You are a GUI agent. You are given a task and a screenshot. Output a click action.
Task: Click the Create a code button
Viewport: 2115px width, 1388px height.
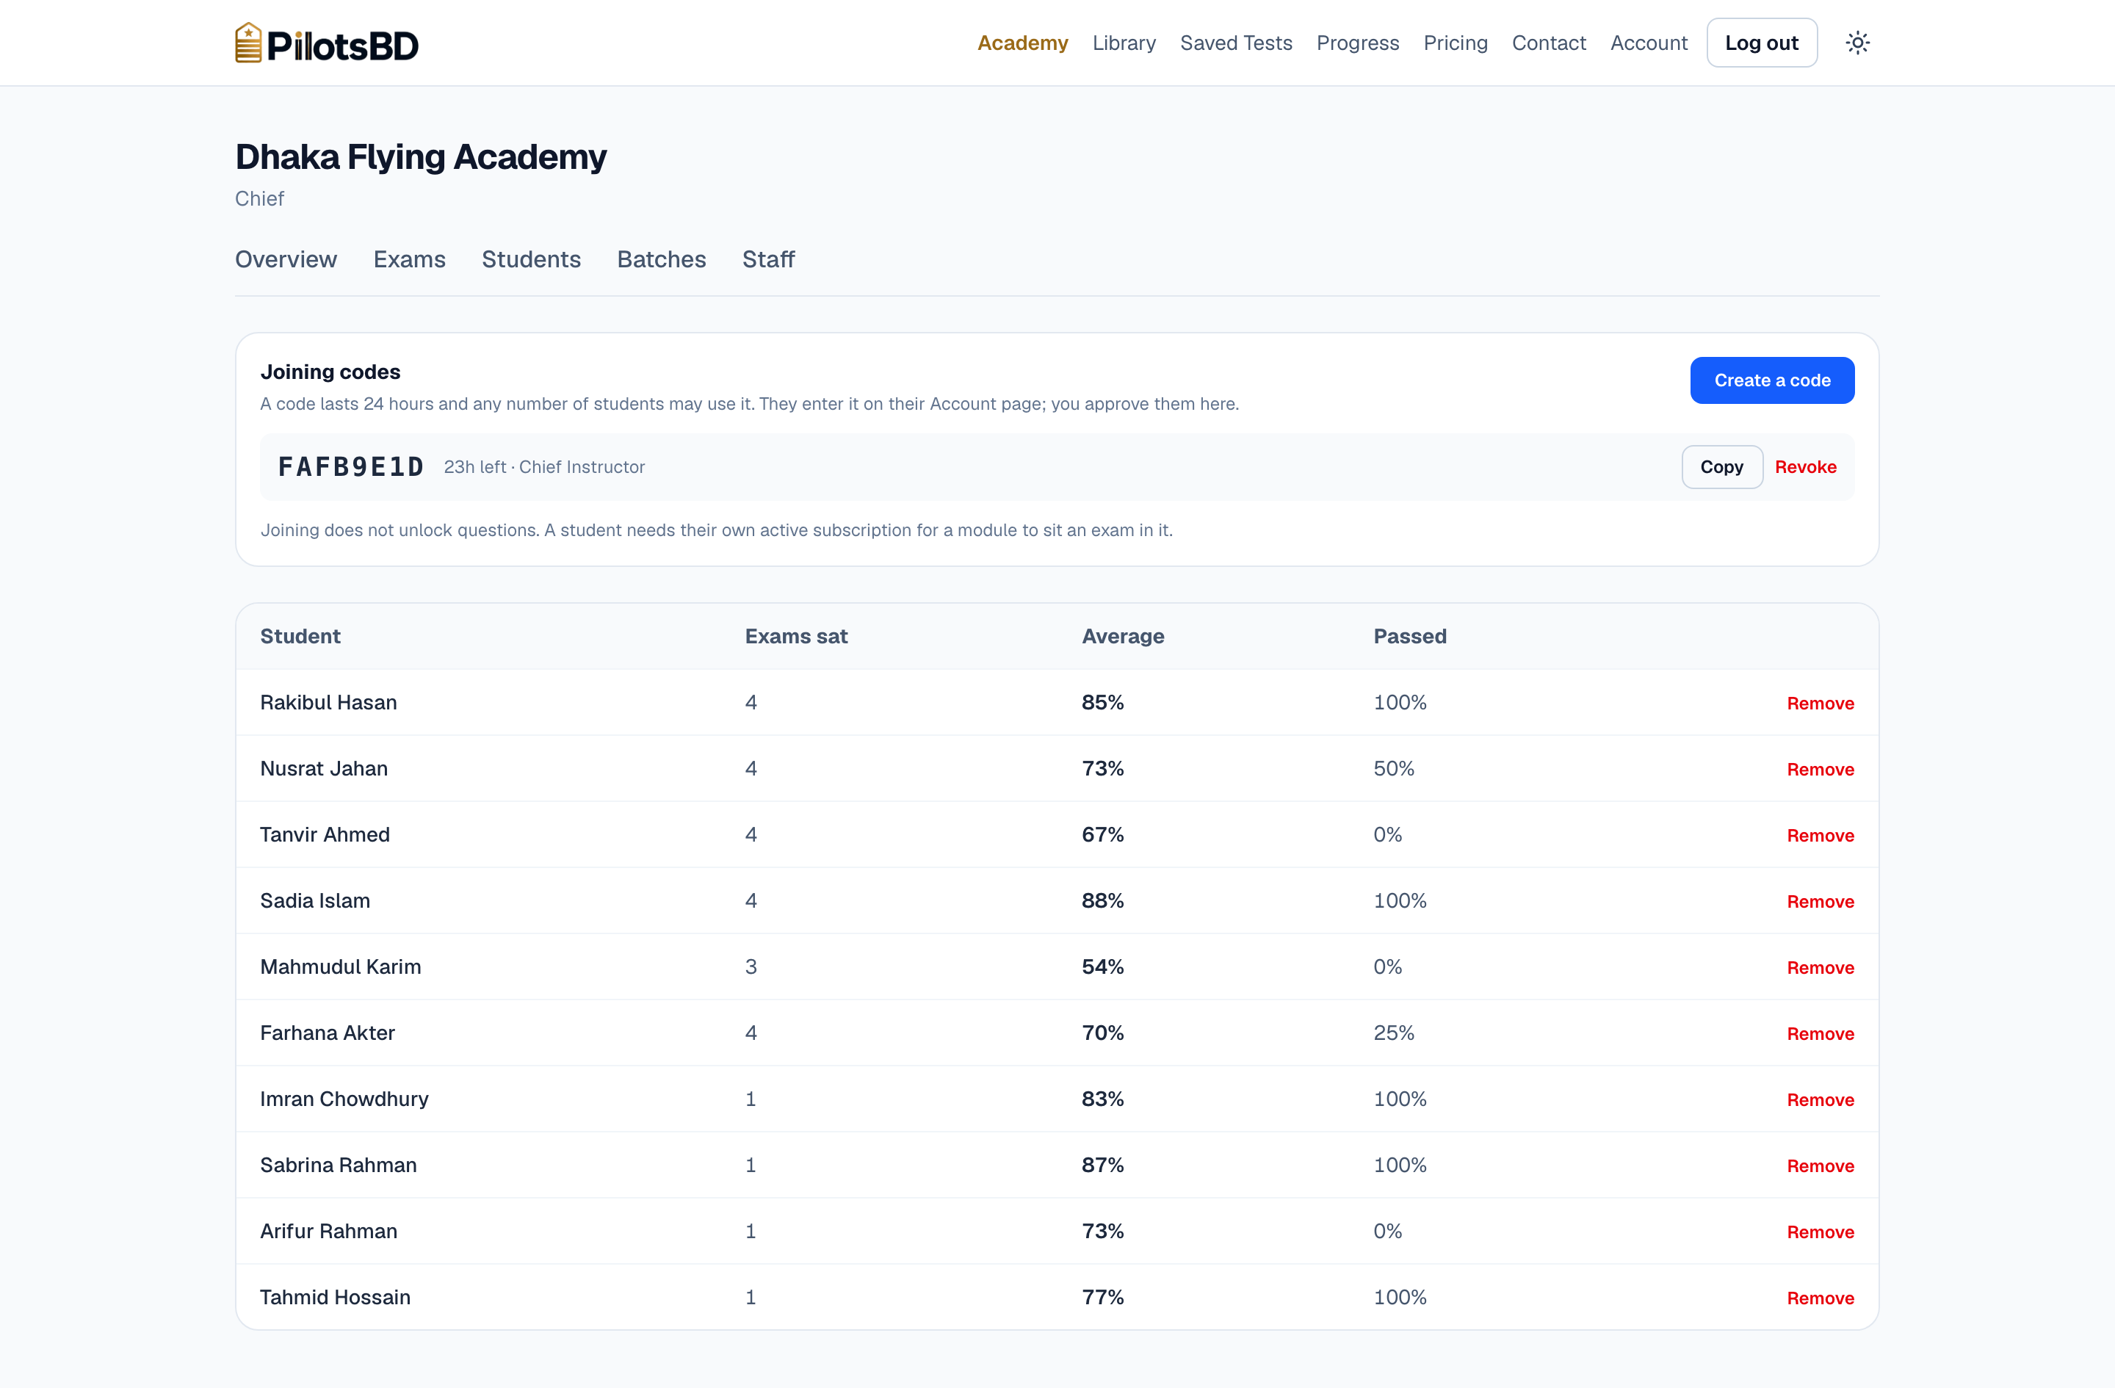[x=1772, y=380]
